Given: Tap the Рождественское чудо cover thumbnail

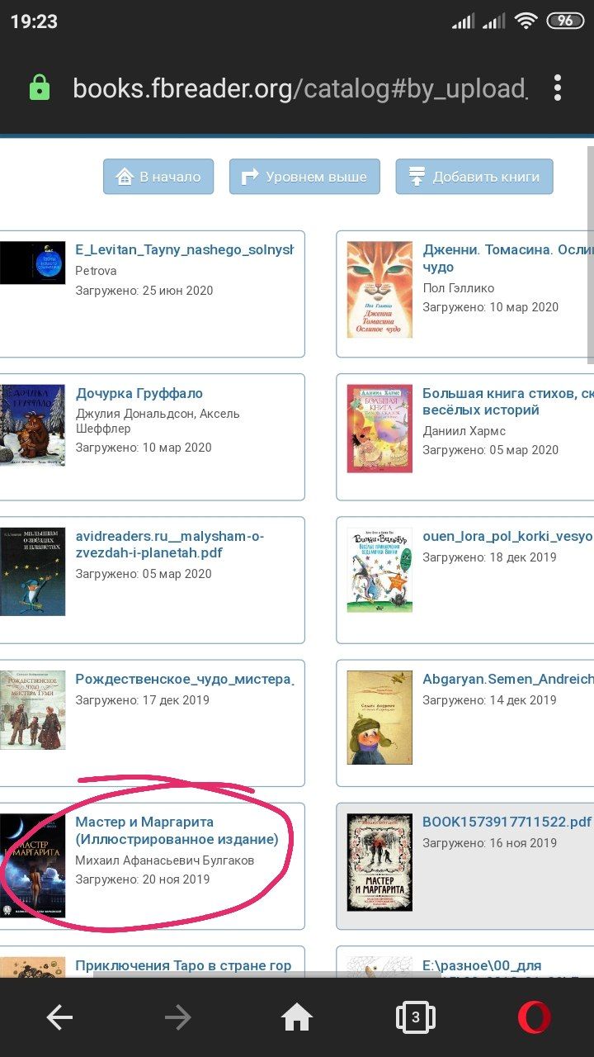Looking at the screenshot, I should 32,709.
